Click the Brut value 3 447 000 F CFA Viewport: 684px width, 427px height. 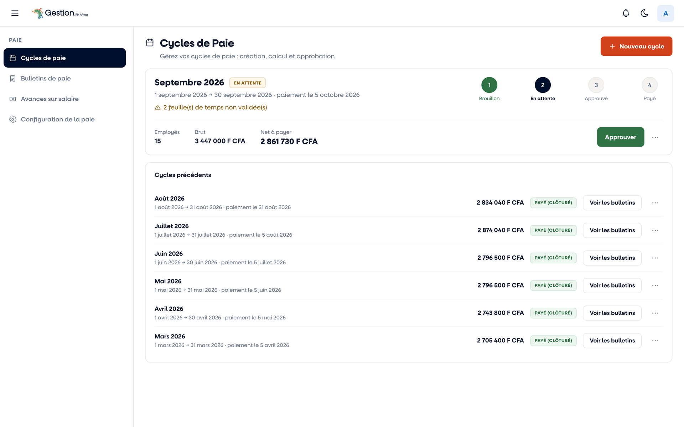coord(220,141)
